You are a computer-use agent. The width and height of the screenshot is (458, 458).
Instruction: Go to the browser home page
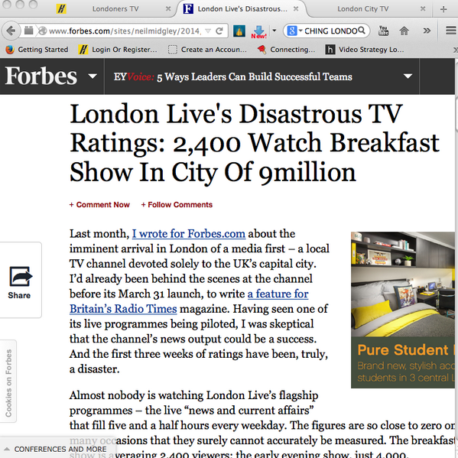click(x=404, y=31)
